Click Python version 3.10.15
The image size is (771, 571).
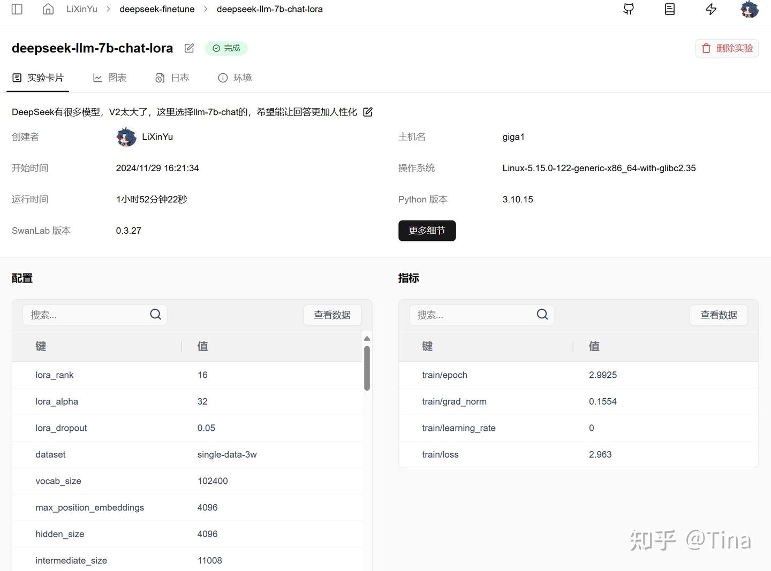click(518, 200)
